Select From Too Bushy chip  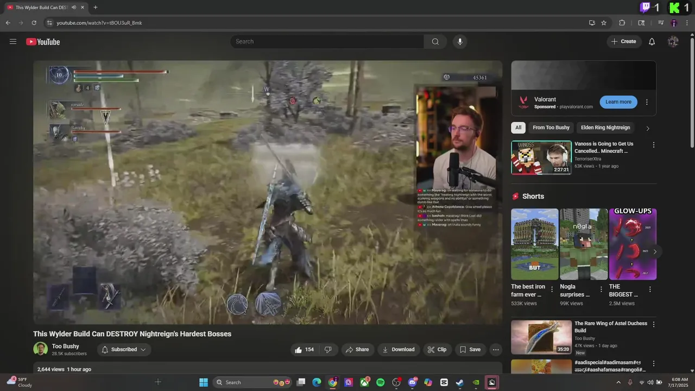tap(551, 128)
